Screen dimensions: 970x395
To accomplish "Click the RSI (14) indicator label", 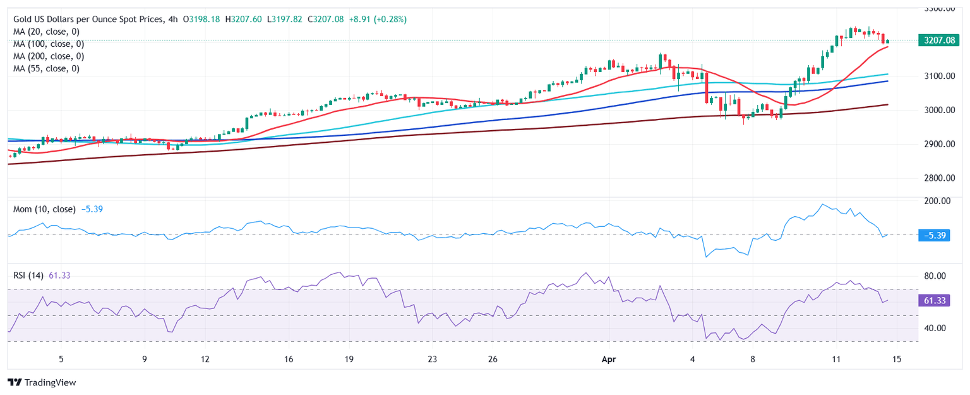I will pos(28,275).
